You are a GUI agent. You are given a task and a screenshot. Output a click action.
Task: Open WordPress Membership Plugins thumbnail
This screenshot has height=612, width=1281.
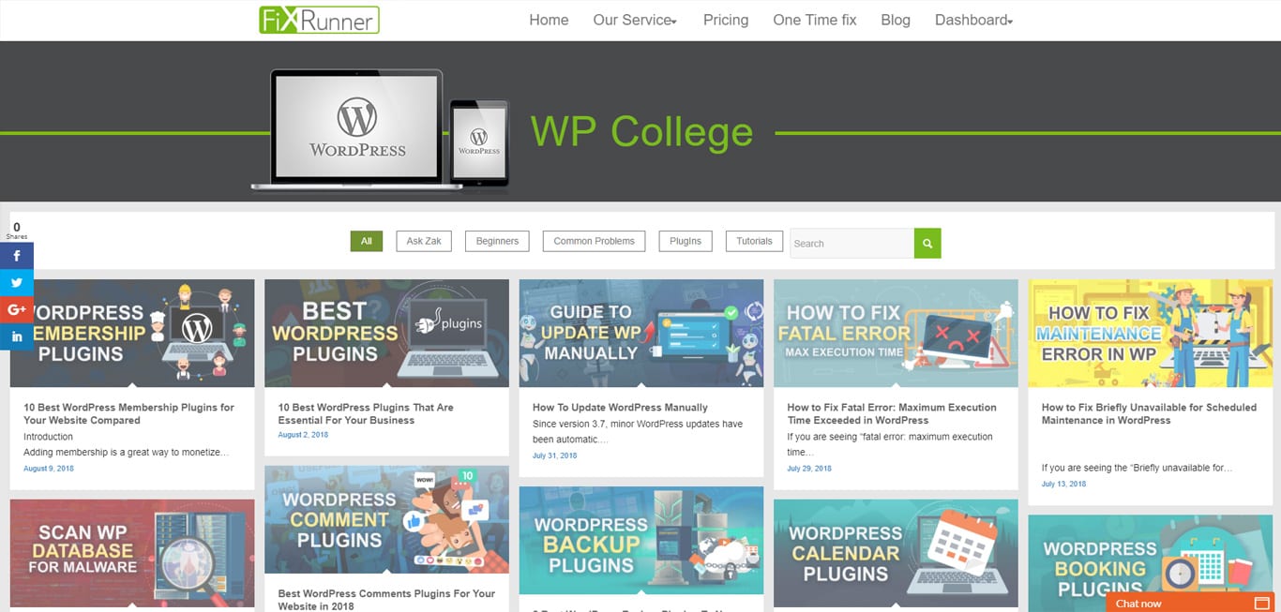click(x=132, y=333)
